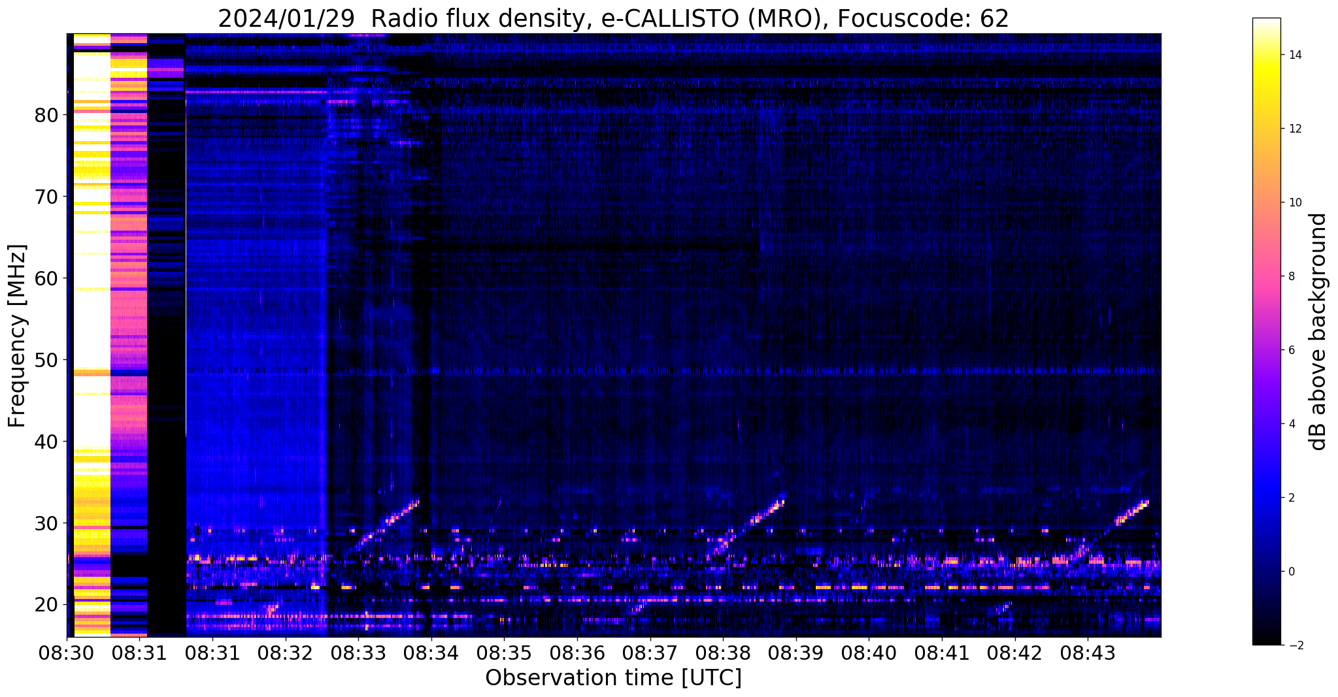Click the plot title mentioning e-CALLISTO (MRO)

coord(613,19)
